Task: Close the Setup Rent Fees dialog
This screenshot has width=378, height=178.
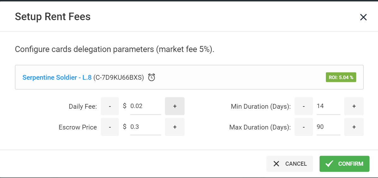Action: pos(363,17)
